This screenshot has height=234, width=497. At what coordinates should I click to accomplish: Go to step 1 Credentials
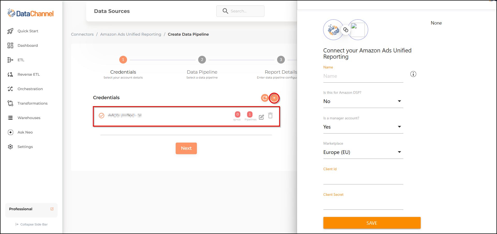click(x=123, y=60)
